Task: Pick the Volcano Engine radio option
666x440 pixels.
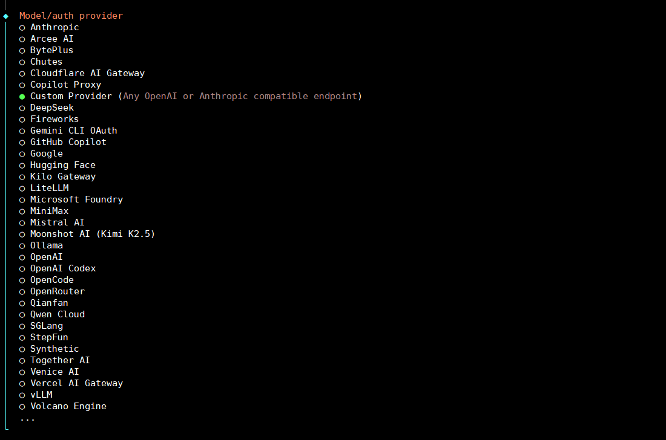Action: (x=22, y=407)
